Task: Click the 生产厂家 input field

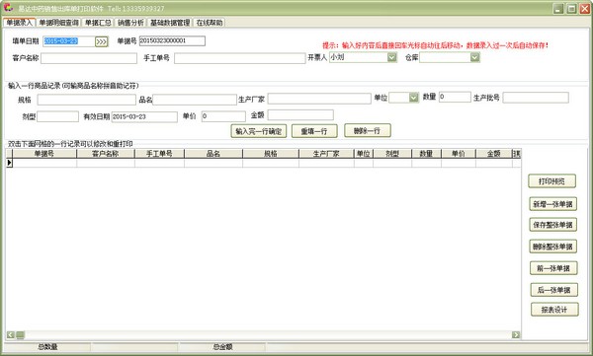Action: [319, 99]
